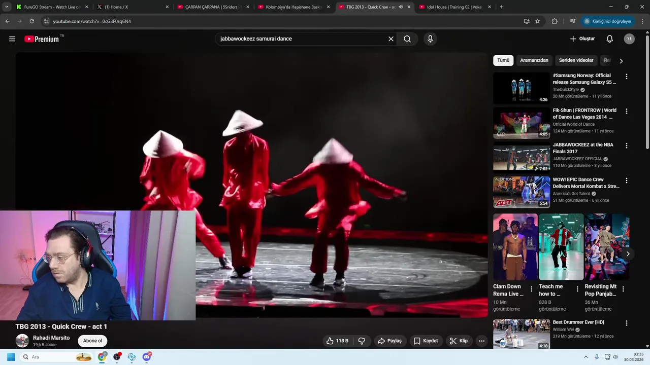Open Fik-Shun FRONTROW video thumbnail
650x365 pixels.
[522, 123]
